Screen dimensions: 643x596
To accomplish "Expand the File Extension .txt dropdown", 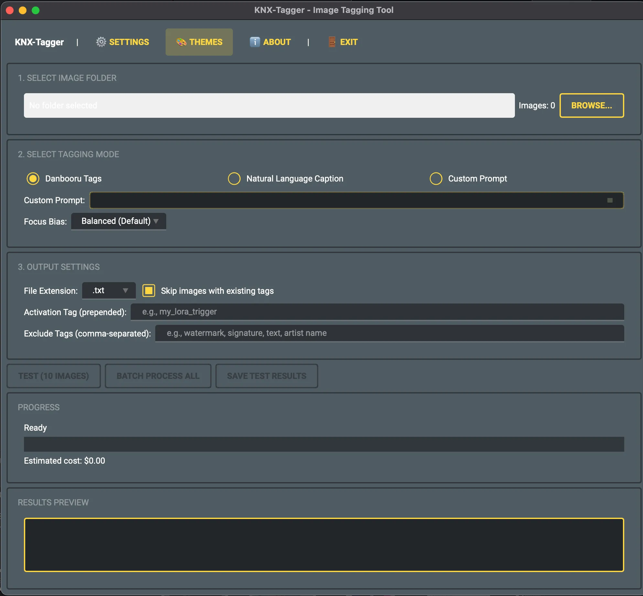I will [x=109, y=291].
